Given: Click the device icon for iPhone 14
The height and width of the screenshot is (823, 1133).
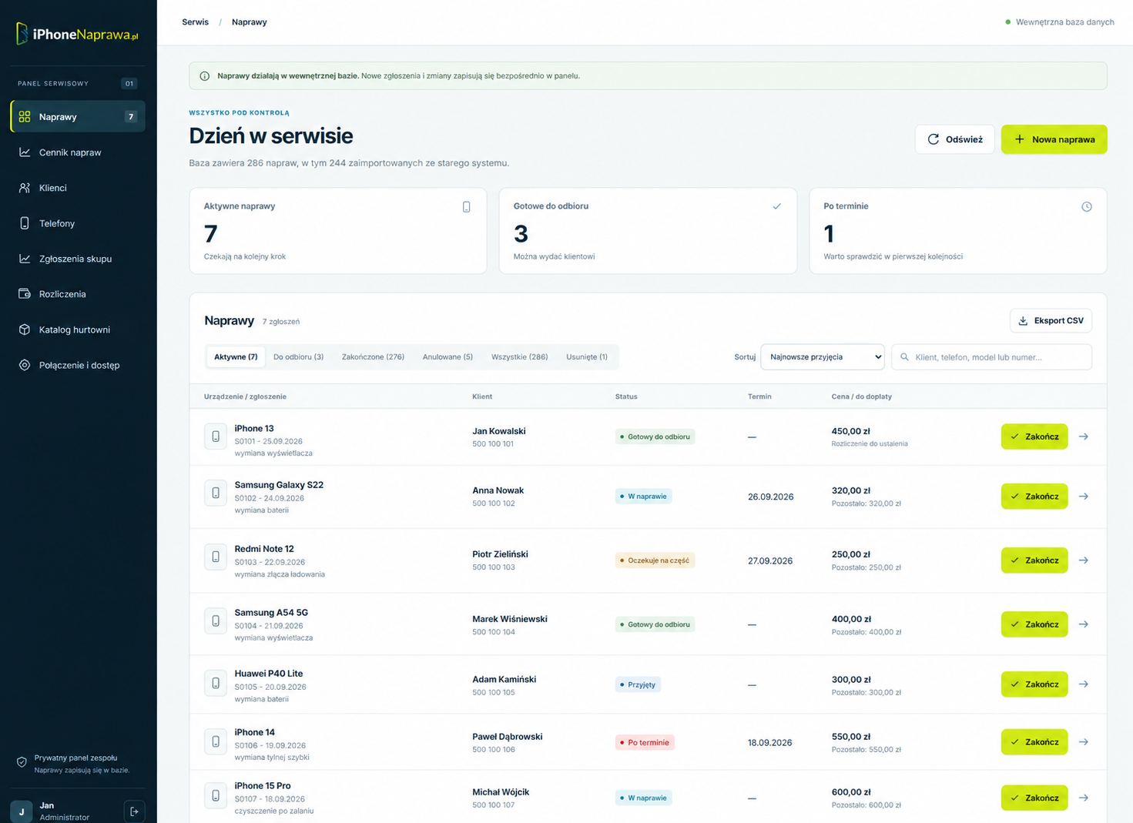Looking at the screenshot, I should click(x=216, y=742).
